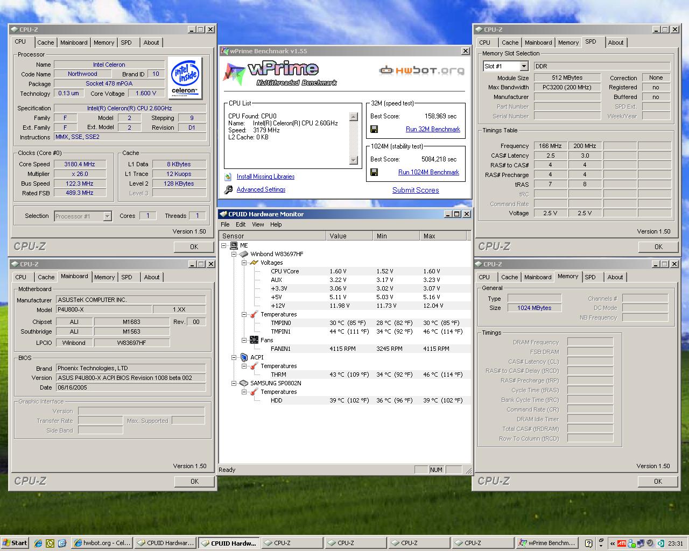Open the File menu in Hardware Monitor
Viewport: 689px width, 551px height.
225,224
